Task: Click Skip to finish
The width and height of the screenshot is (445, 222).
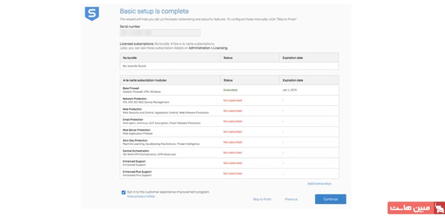Action: pyautogui.click(x=262, y=199)
